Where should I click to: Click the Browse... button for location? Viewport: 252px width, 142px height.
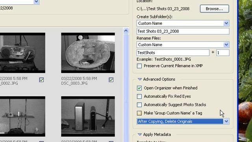click(214, 9)
